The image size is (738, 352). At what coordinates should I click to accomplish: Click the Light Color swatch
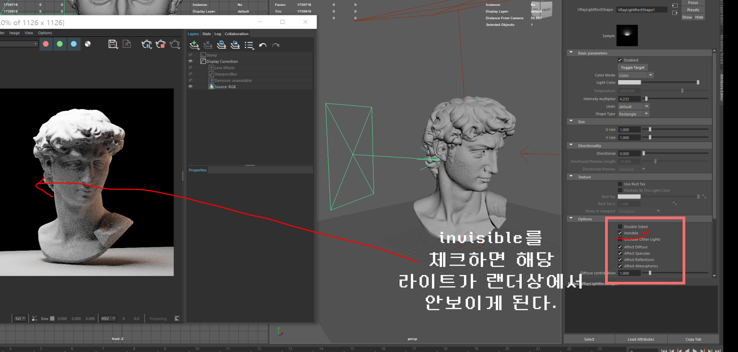[629, 82]
